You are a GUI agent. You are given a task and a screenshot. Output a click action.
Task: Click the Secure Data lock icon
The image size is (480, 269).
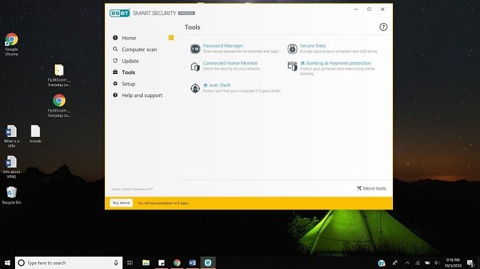point(292,49)
